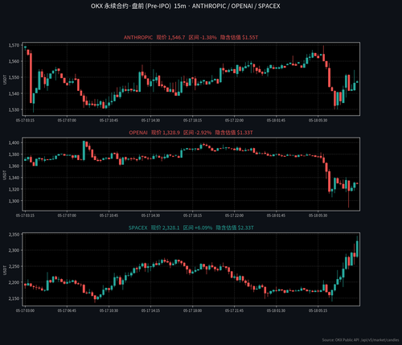Click the 1,550 price label on Anthropic axis
The height and width of the screenshot is (345, 402).
(14, 77)
